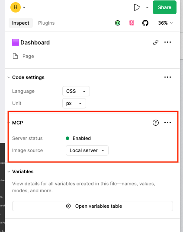Open the Local server image source dropdown
This screenshot has height=232, width=183.
(x=87, y=150)
